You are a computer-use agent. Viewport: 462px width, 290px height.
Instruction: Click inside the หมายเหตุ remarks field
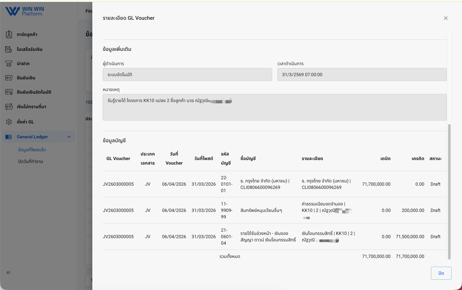tap(274, 107)
